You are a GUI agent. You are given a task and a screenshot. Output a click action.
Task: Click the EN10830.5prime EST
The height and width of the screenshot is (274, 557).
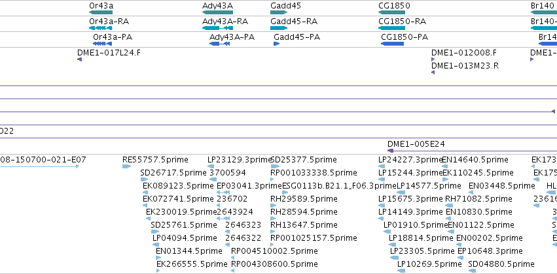[448, 219]
